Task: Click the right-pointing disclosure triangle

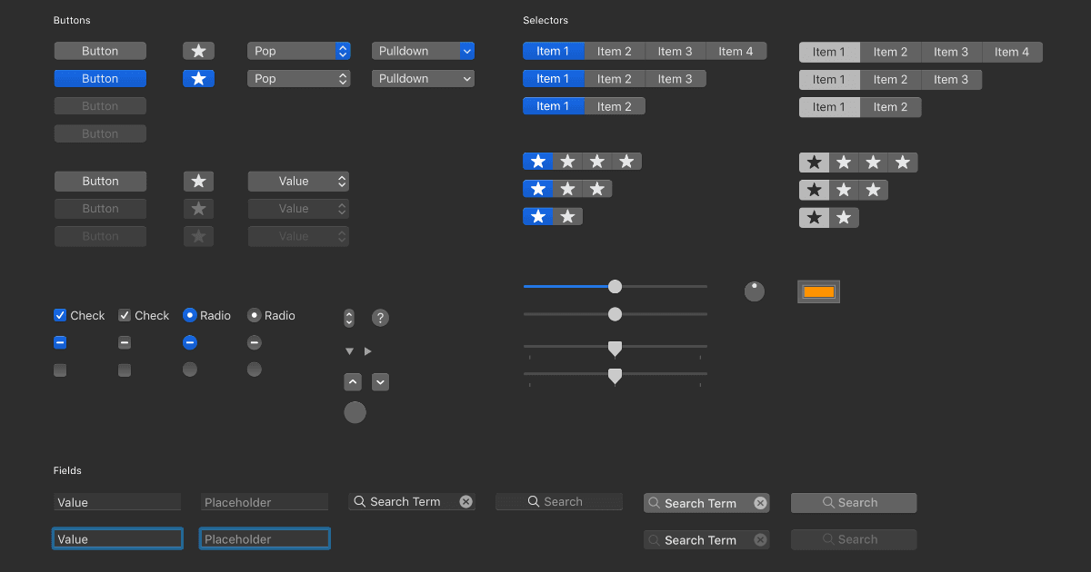Action: (368, 351)
